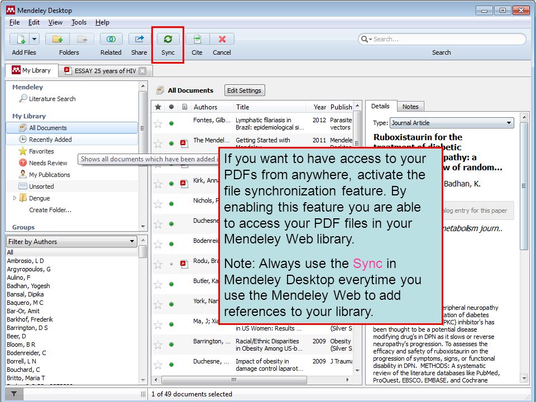Select Recently Added in the sidebar

72,140
